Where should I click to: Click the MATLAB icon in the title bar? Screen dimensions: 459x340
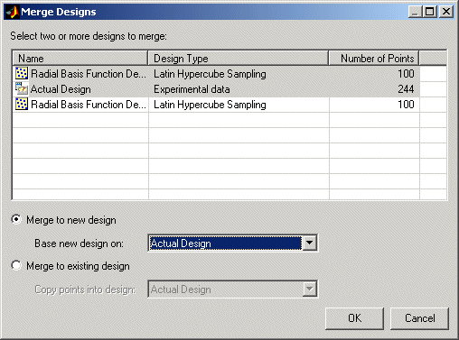click(13, 12)
